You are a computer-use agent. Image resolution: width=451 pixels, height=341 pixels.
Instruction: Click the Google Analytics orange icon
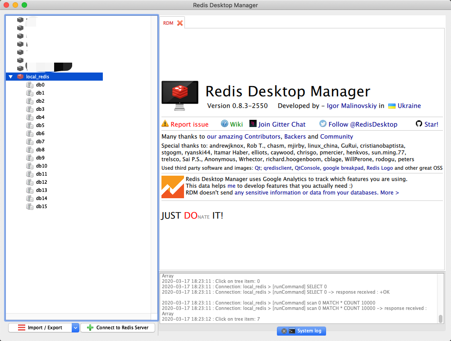coord(173,187)
